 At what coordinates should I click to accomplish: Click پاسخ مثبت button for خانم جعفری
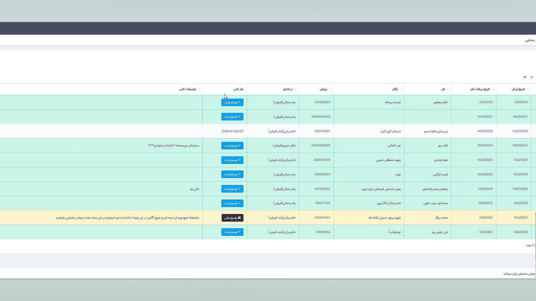[x=232, y=102]
